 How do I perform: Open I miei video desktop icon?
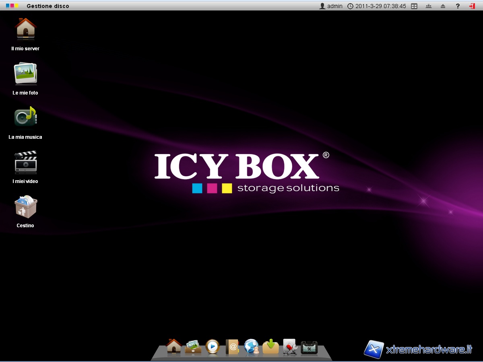click(25, 162)
